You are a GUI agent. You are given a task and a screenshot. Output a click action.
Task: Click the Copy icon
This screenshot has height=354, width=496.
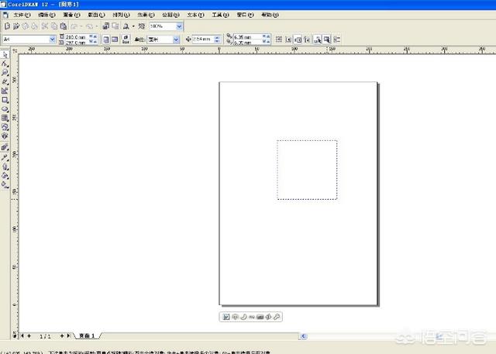click(x=54, y=26)
